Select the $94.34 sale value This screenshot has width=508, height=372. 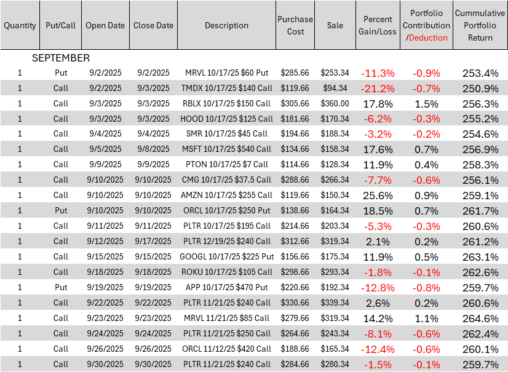[x=335, y=88]
